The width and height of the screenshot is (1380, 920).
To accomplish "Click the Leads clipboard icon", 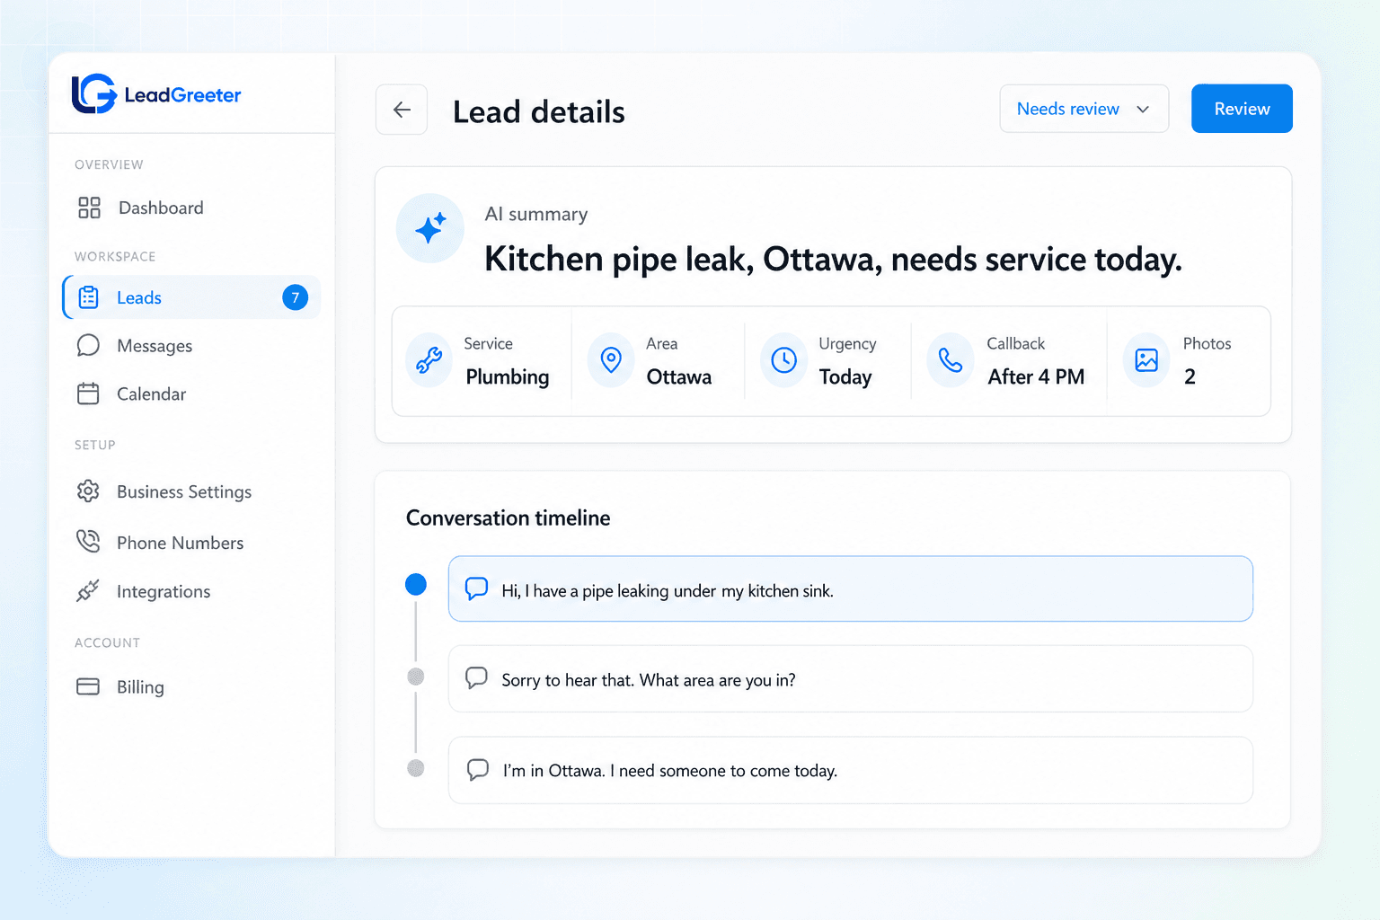I will [88, 297].
